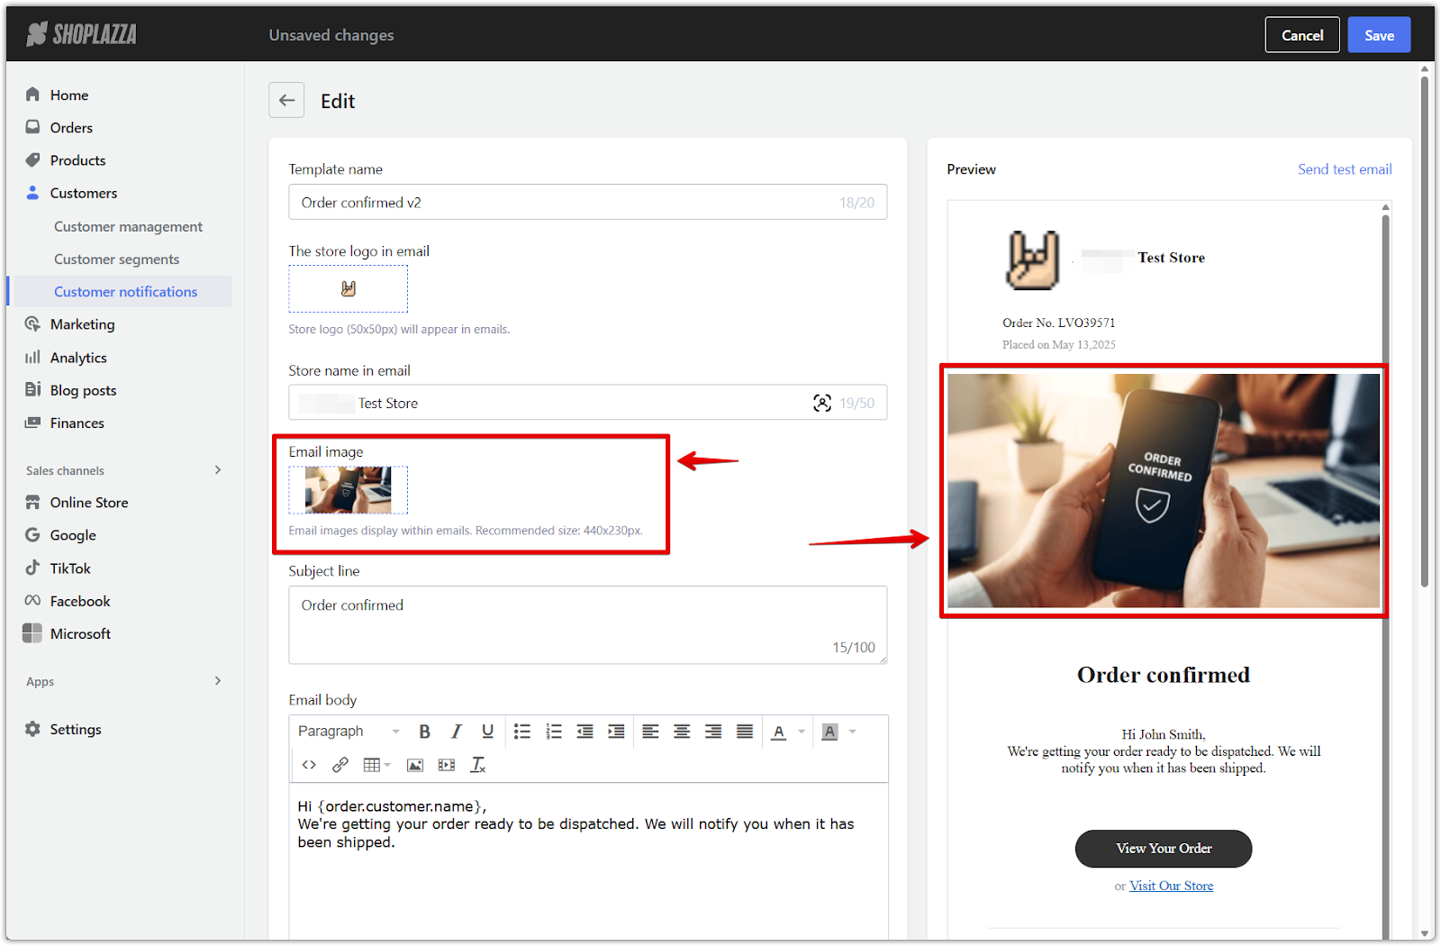Decrease indent in email body
1441x946 pixels.
tap(585, 732)
